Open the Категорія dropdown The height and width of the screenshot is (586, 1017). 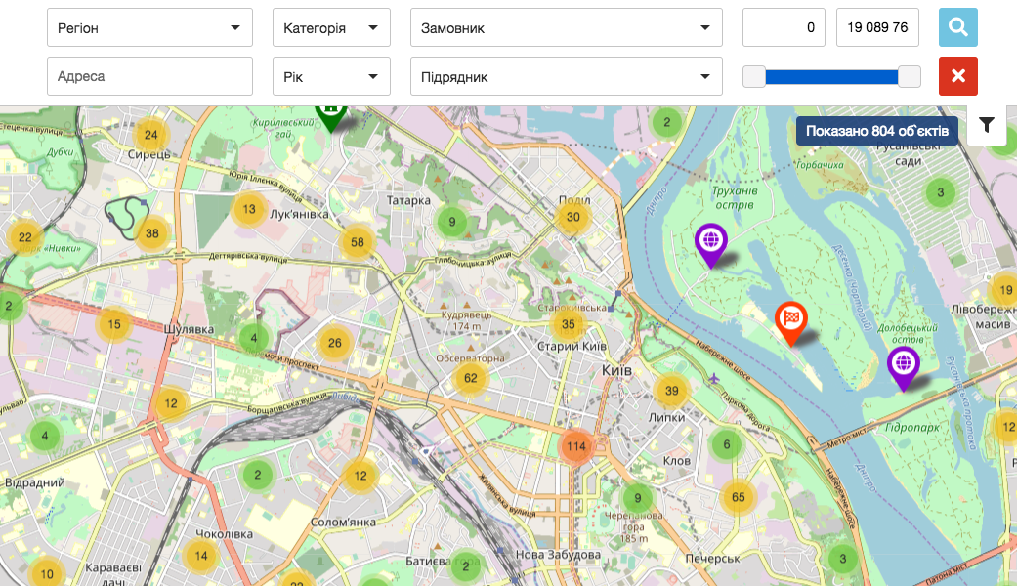click(x=331, y=28)
